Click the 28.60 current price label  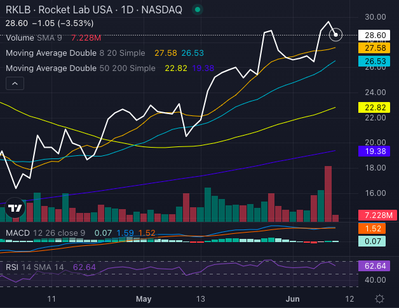click(x=374, y=35)
